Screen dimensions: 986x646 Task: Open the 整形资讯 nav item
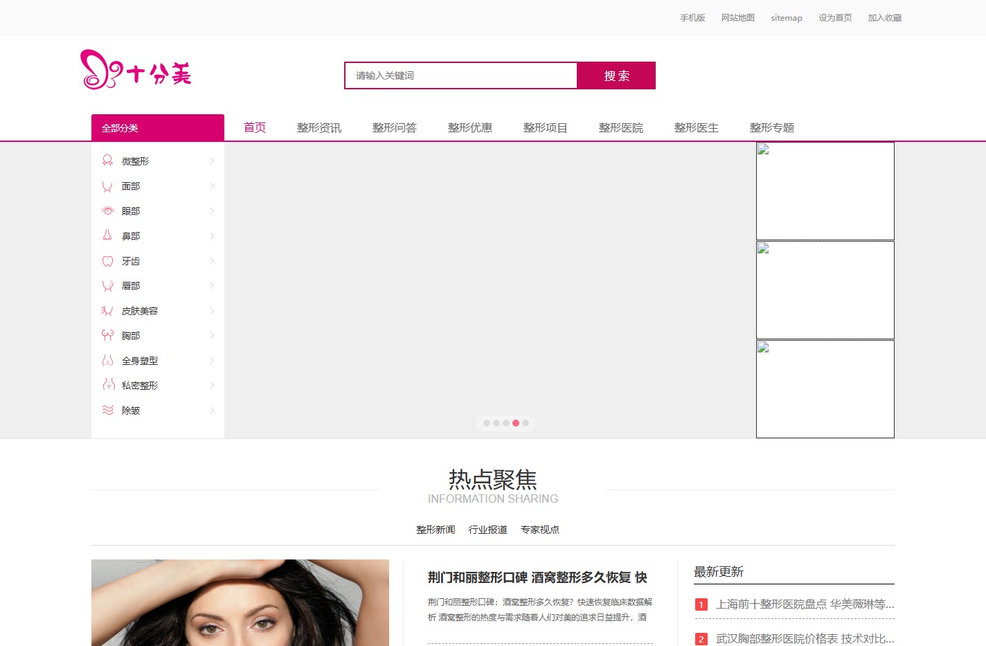tap(319, 127)
